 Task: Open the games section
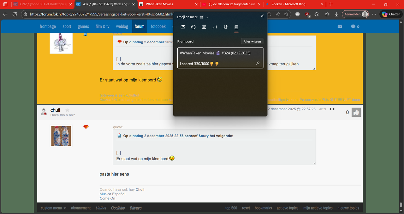click(x=83, y=26)
